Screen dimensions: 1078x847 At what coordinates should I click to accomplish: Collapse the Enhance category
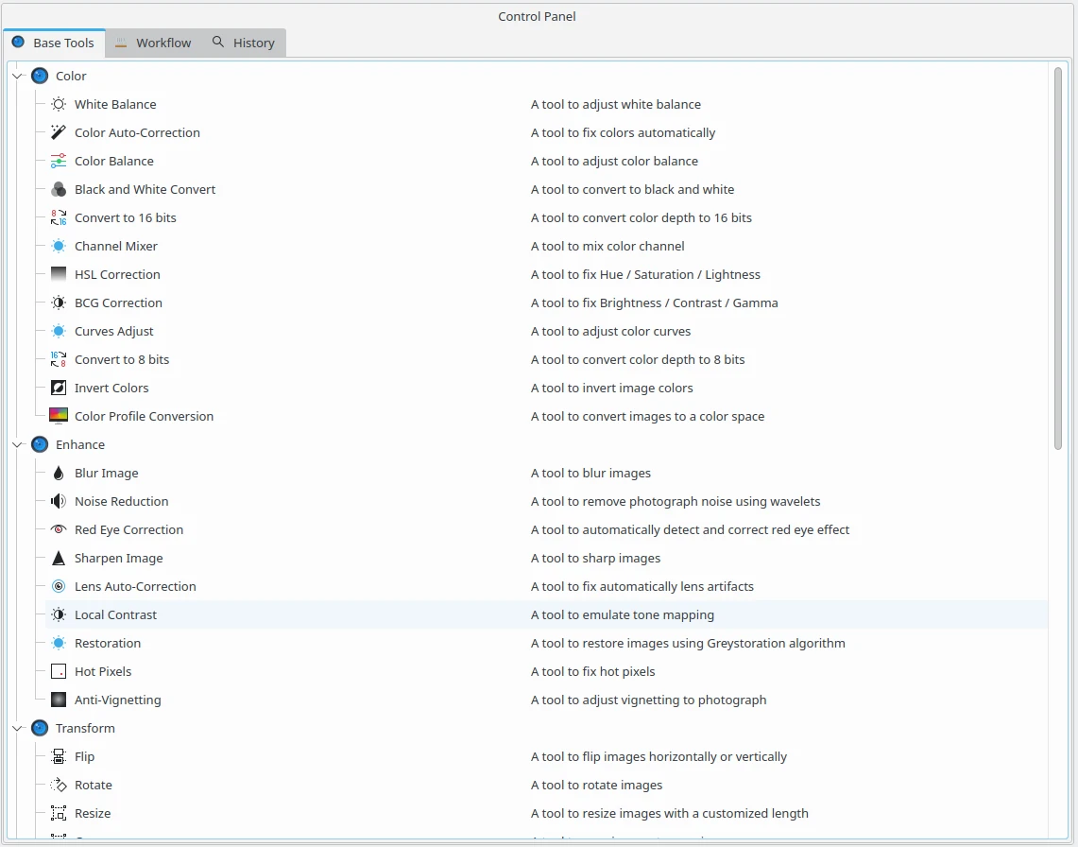click(x=17, y=444)
